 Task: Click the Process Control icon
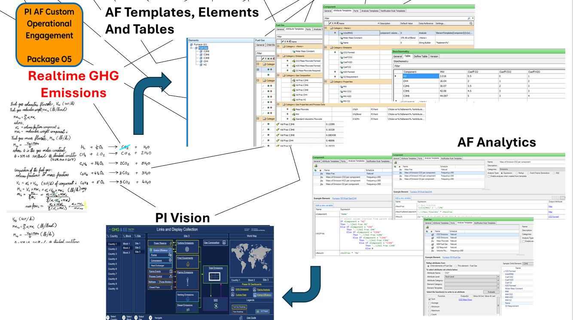171,276
